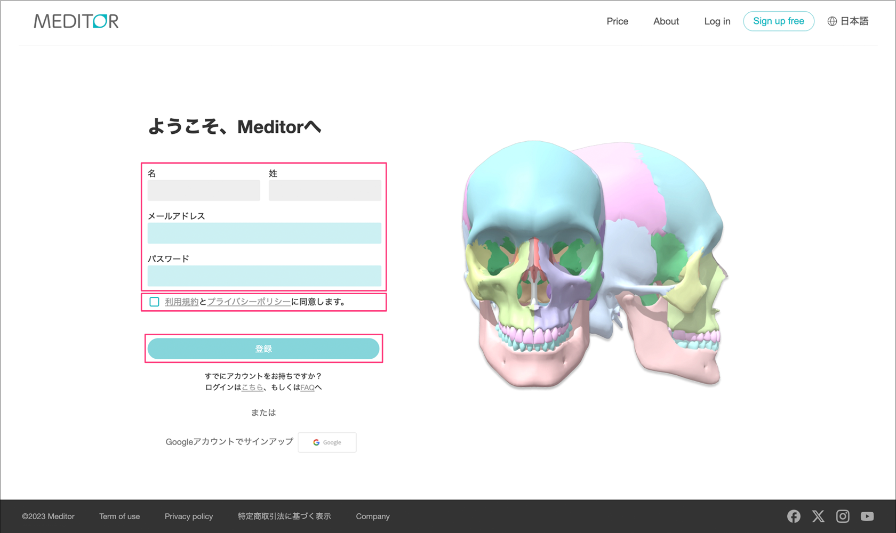The image size is (896, 533).
Task: Focus the 名 first name field
Action: pyautogui.click(x=204, y=190)
